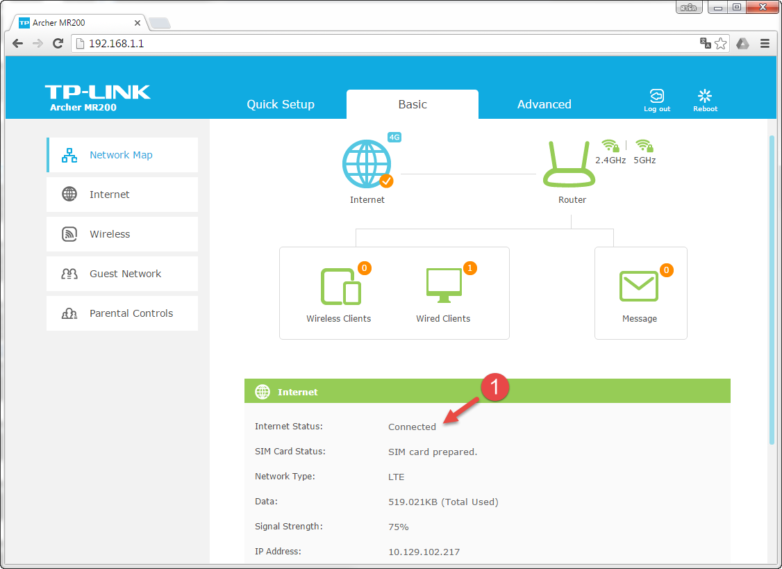Click the 'SIM card prepared.' status text
The height and width of the screenshot is (569, 782).
pos(433,452)
